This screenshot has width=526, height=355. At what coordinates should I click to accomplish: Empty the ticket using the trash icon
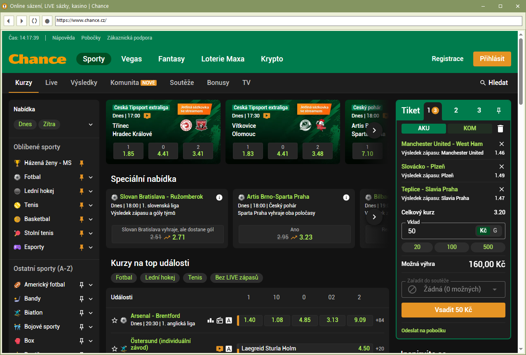click(500, 128)
